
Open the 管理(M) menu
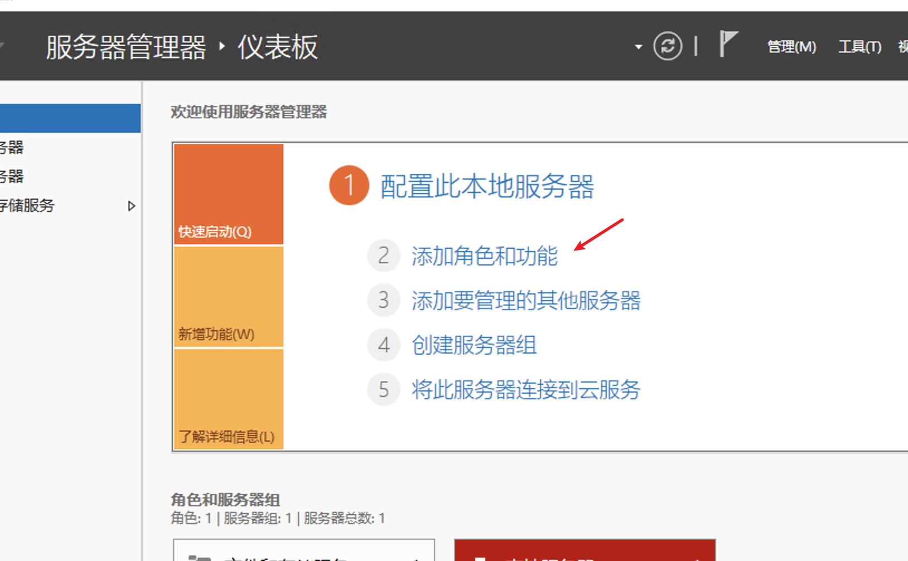pos(791,47)
